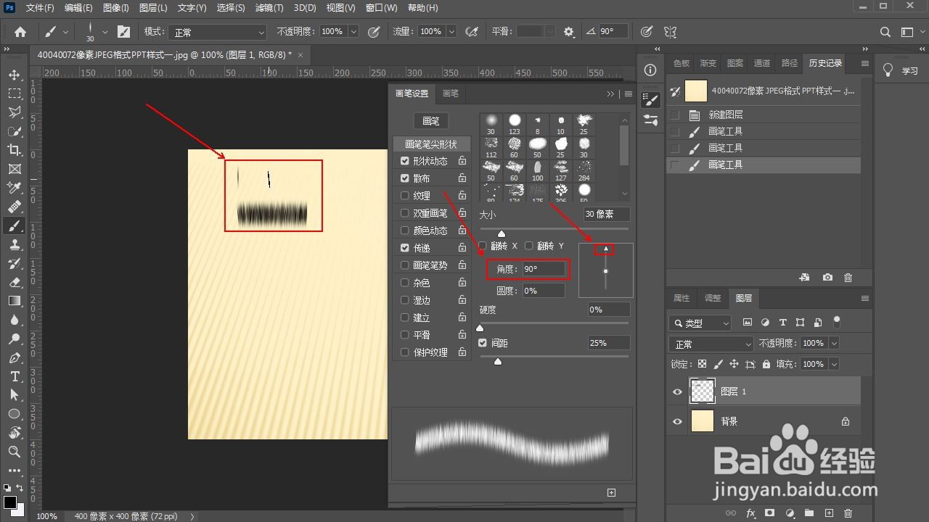
Task: Open the layer filter 类型 dropdown
Action: (x=701, y=323)
